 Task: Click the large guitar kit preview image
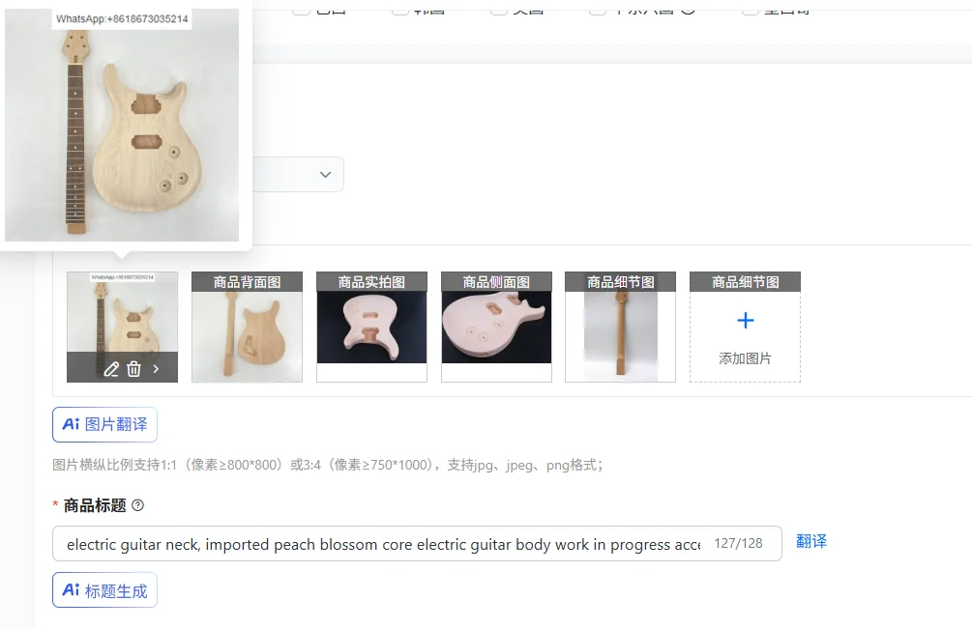click(x=122, y=125)
